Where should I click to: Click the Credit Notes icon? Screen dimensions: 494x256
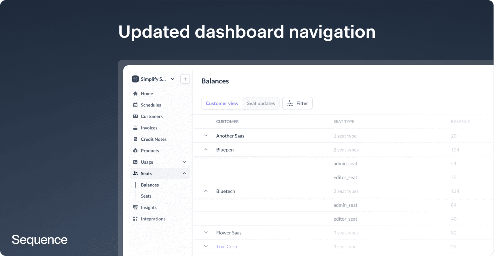coord(135,139)
